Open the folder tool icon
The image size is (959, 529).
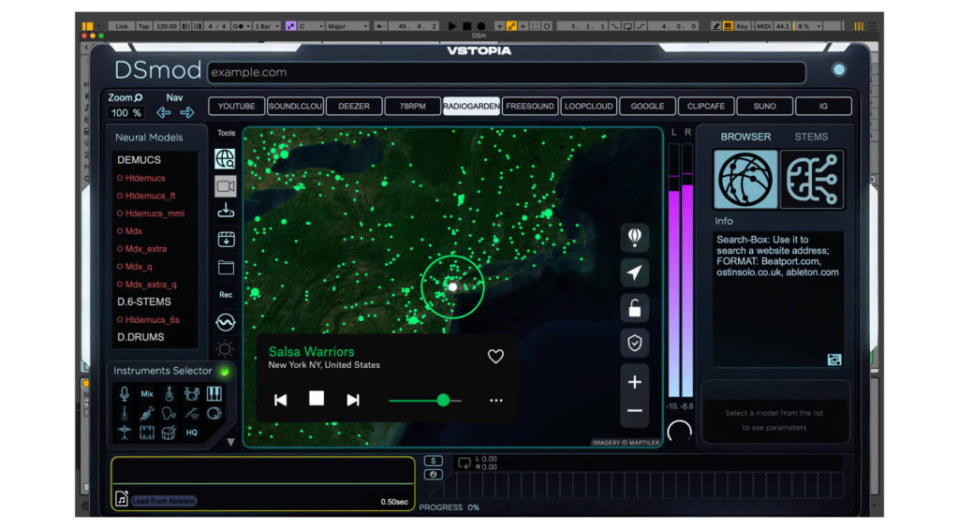point(226,267)
